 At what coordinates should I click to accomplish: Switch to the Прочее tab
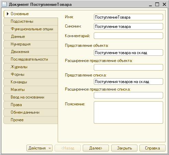31,120
